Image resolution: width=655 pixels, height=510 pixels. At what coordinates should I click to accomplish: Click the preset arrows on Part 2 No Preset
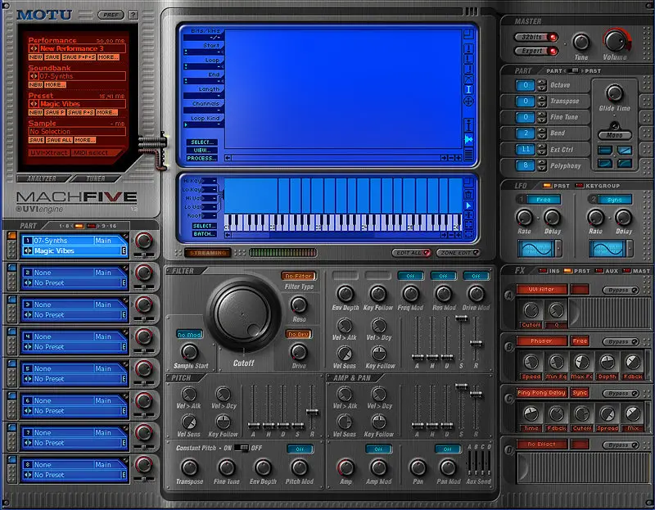(28, 282)
